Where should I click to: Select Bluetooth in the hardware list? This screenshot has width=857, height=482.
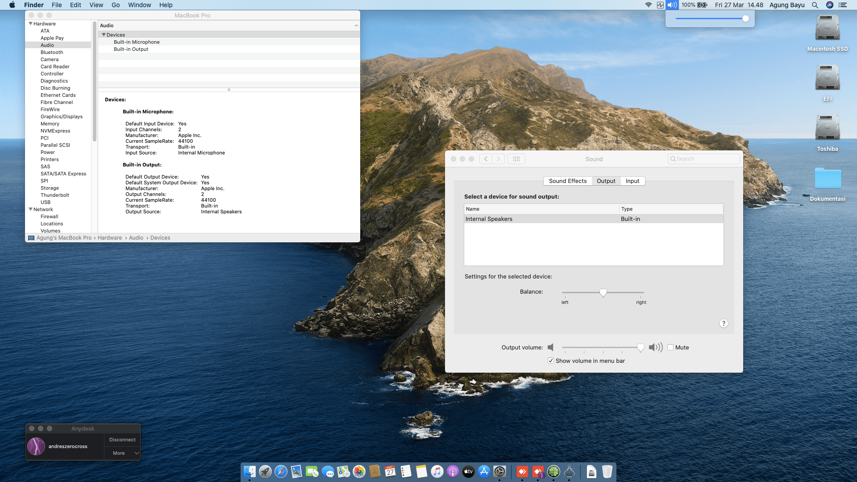click(x=52, y=52)
